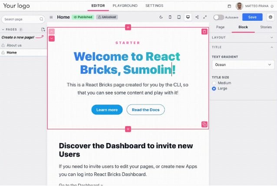
Task: Switch to the Stories tab
Action: 266,27
